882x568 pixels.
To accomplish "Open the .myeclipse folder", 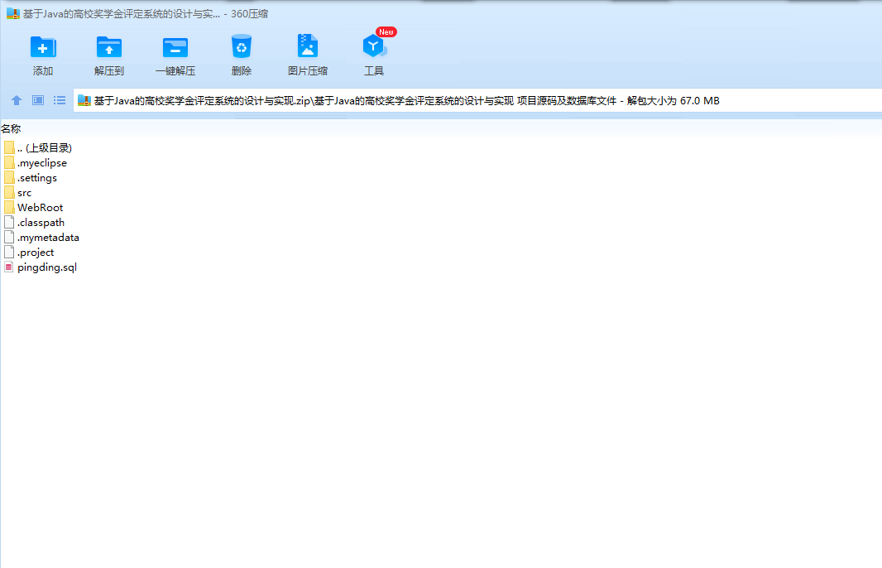I will tap(42, 162).
